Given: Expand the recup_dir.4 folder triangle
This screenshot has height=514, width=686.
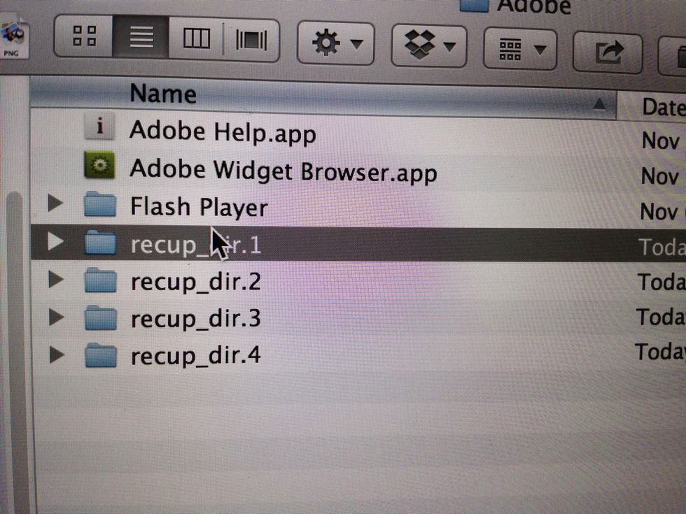Looking at the screenshot, I should pos(57,355).
